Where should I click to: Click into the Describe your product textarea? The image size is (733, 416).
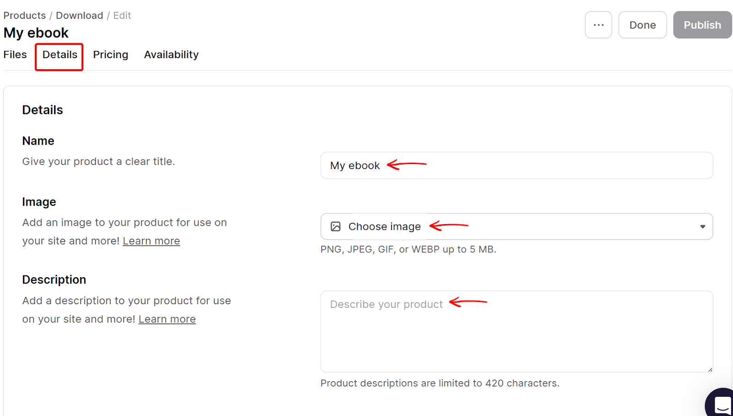click(x=517, y=331)
